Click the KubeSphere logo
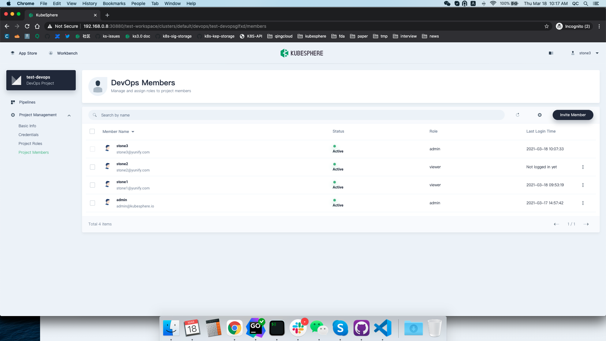Viewport: 606px width, 341px height. click(x=302, y=53)
